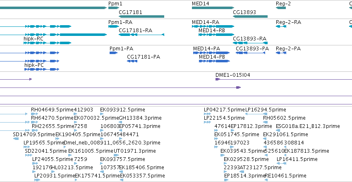
Task: Open the HL03213.5prime EST label
Action: click(72, 168)
